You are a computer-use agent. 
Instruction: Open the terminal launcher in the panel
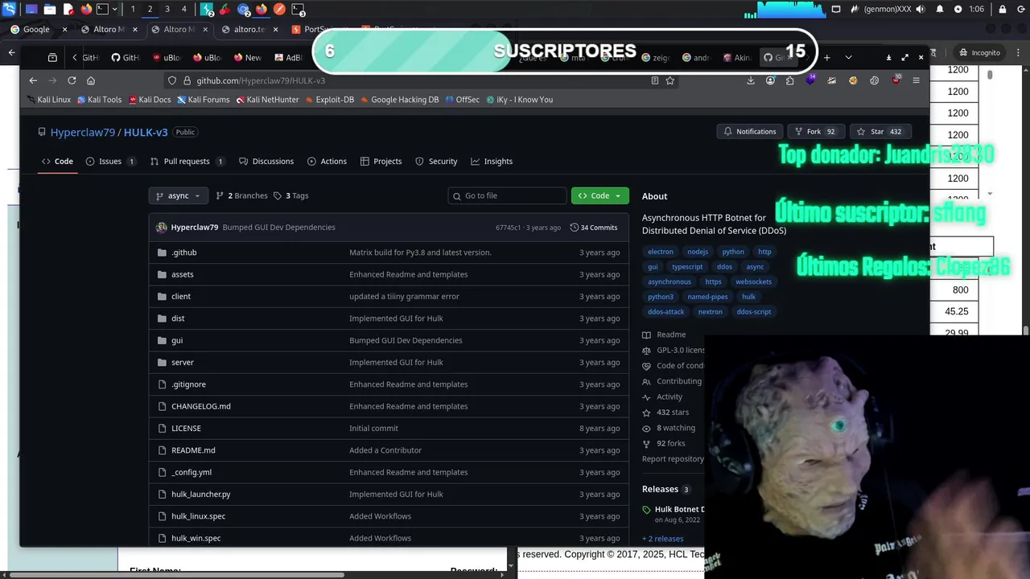[x=102, y=10]
